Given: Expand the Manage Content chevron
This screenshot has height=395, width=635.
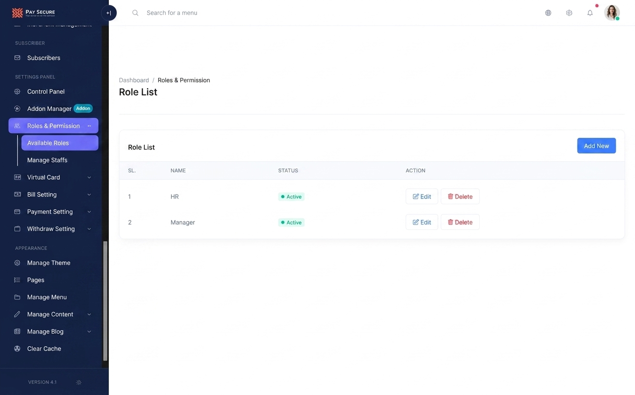Looking at the screenshot, I should click(x=89, y=315).
